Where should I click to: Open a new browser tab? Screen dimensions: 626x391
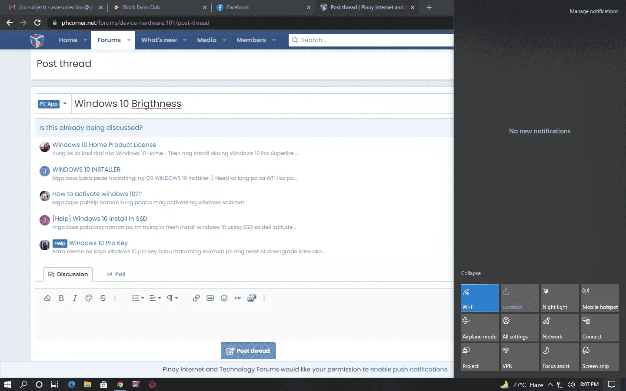pyautogui.click(x=429, y=7)
